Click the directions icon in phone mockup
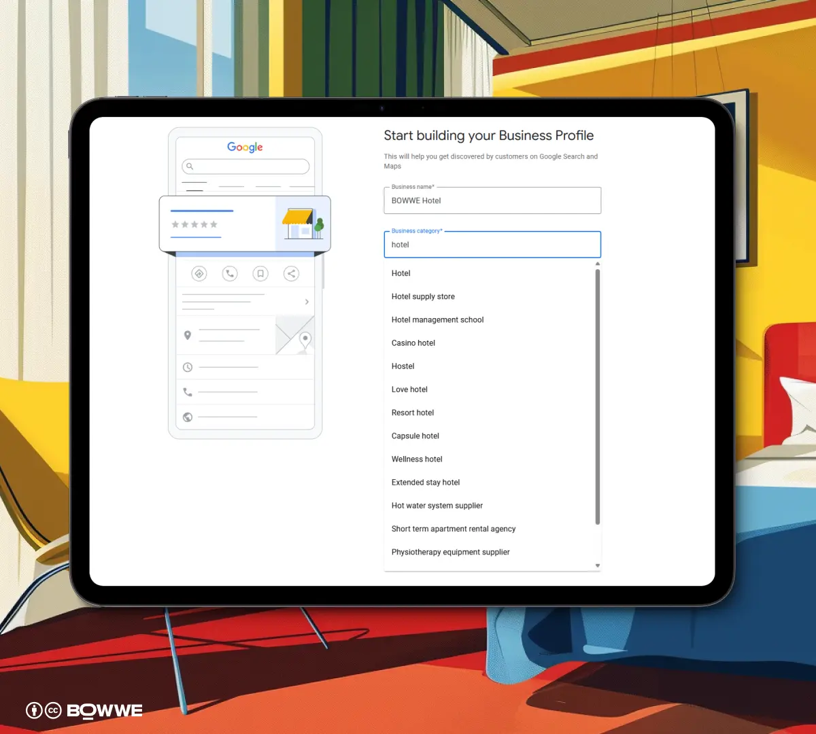The width and height of the screenshot is (816, 734). point(199,274)
